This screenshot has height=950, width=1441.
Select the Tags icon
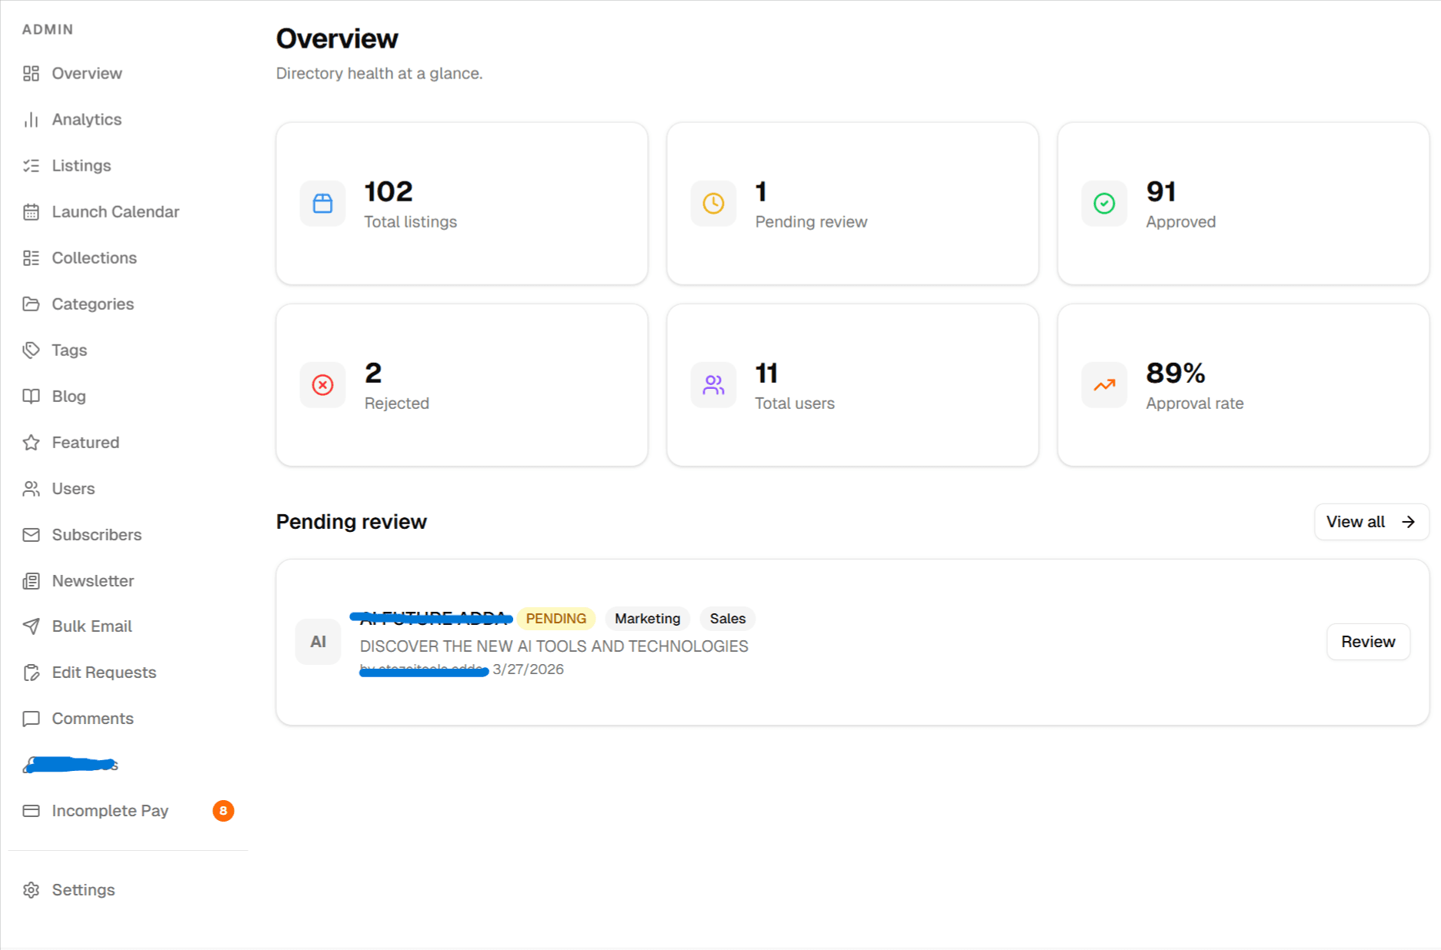(32, 350)
